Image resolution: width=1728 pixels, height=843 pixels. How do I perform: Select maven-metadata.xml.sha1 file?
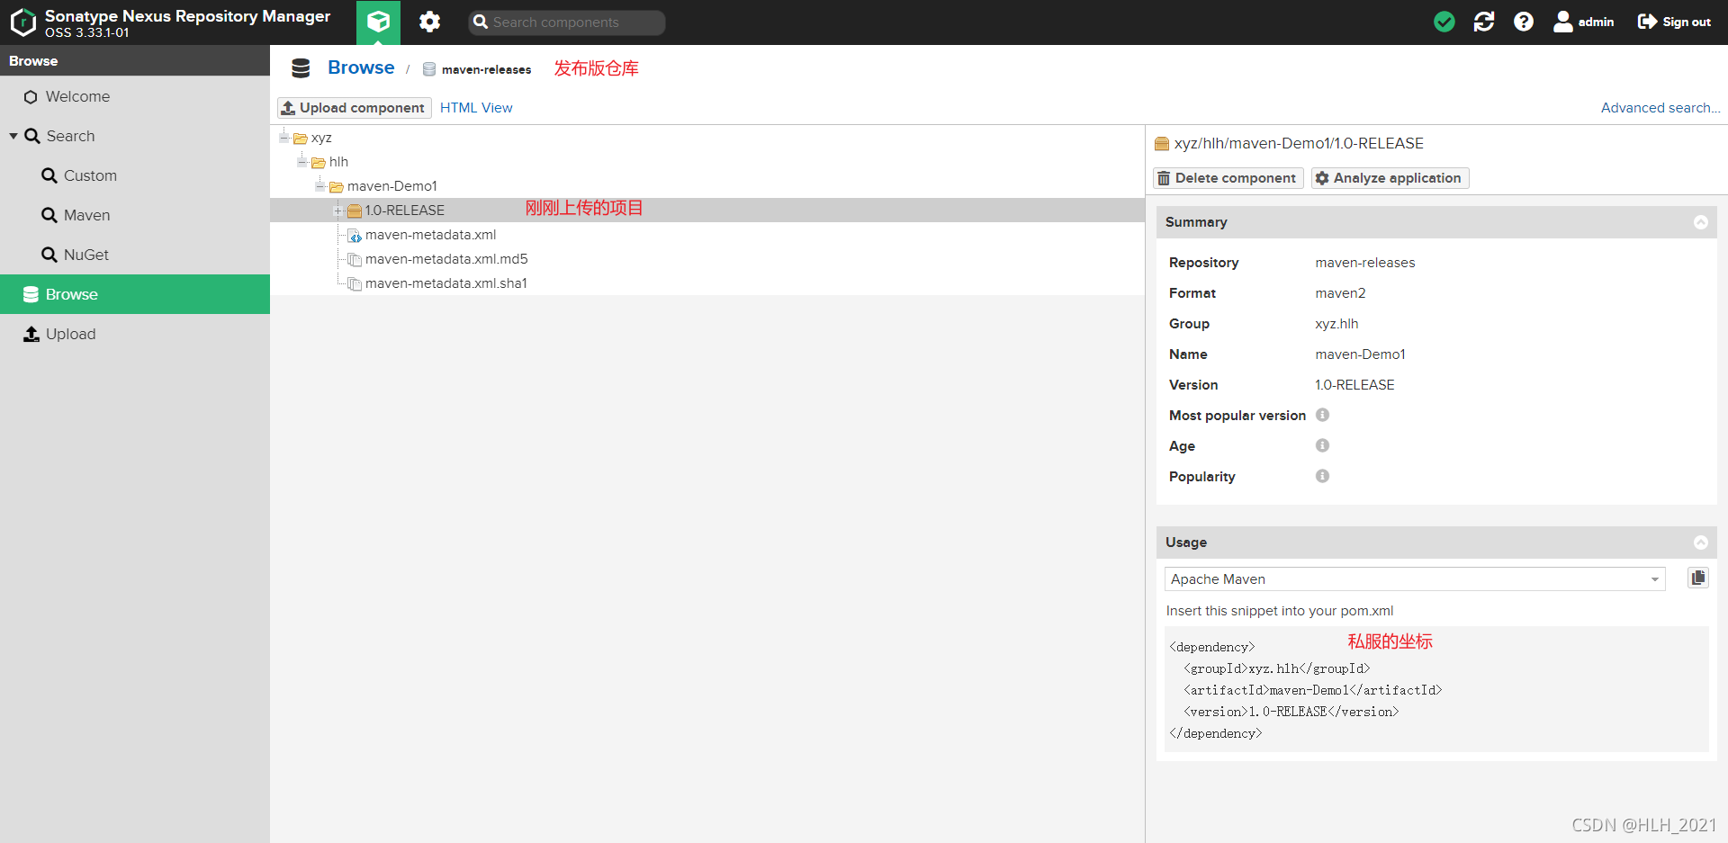(x=446, y=283)
